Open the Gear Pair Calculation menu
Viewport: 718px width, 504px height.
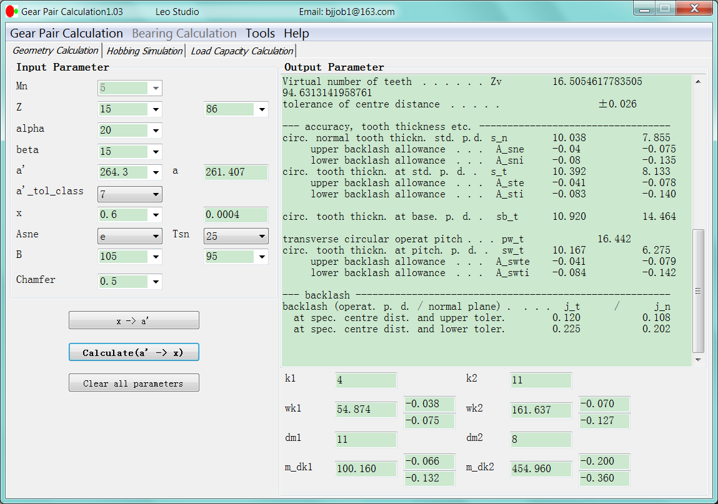66,34
